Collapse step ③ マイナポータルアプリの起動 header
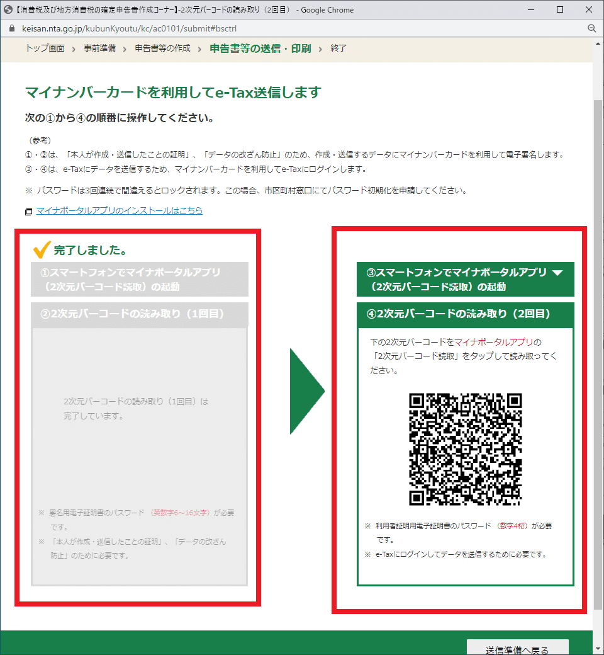 (465, 279)
